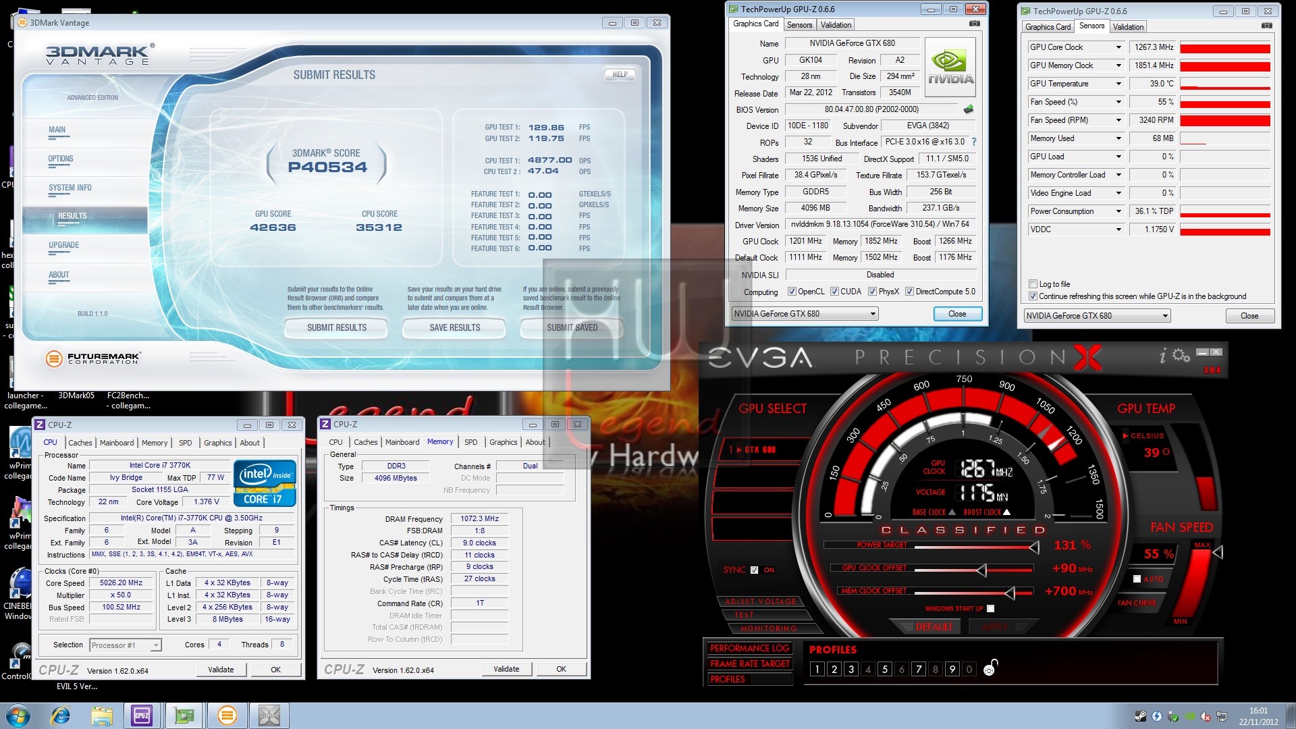Open the Fan Speed (RPM) sensor dropdown
The width and height of the screenshot is (1296, 729).
[1118, 120]
